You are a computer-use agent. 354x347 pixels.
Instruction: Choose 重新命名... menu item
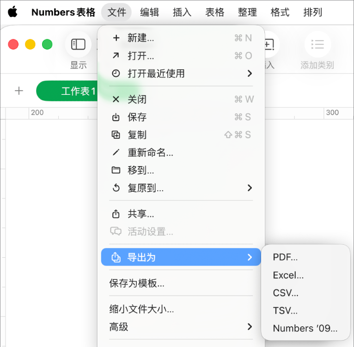(x=181, y=153)
